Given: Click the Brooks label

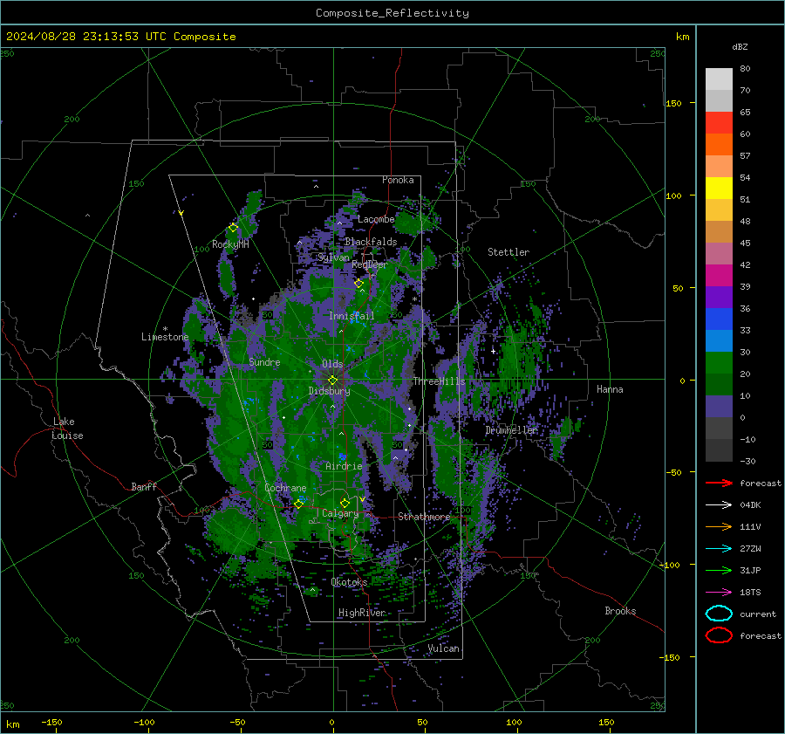Looking at the screenshot, I should 620,611.
